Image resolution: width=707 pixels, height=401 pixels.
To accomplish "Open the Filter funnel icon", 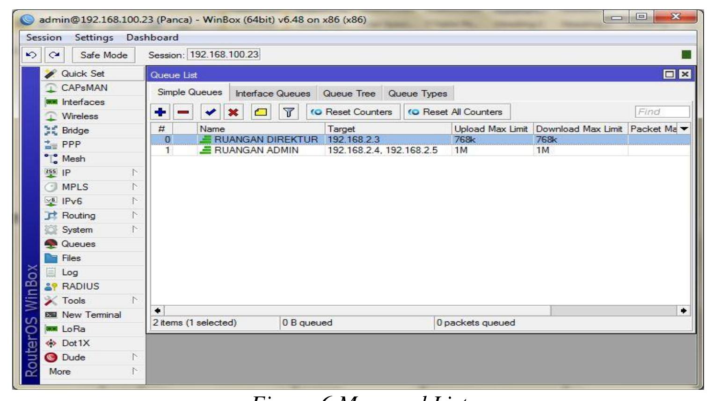I will point(288,112).
